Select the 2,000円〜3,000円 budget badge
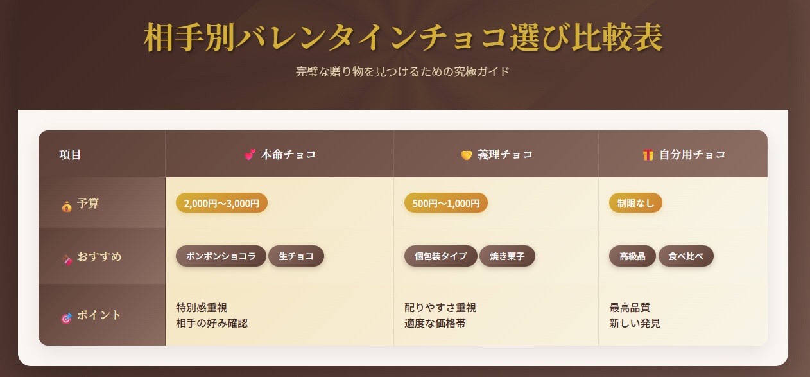This screenshot has width=810, height=377. (221, 203)
